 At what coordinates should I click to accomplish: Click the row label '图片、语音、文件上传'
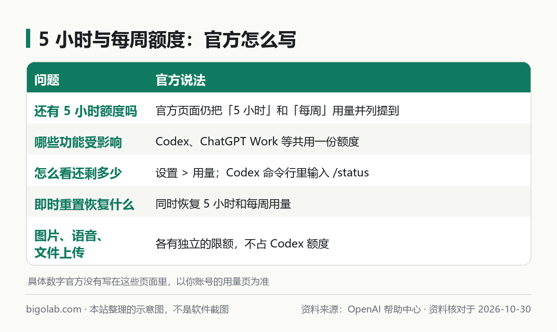click(x=69, y=244)
